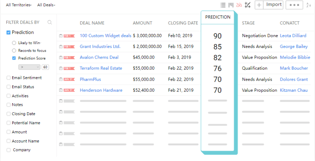
Task: Open the Grant Industries Ltd. deal link
Action: pyautogui.click(x=100, y=46)
